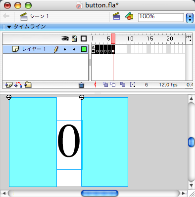This screenshot has width=195, height=197.
Task: Open the zoom percentage dropdown arrows
Action: click(x=190, y=18)
